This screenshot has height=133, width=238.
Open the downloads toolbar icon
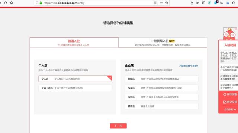click(192, 3)
